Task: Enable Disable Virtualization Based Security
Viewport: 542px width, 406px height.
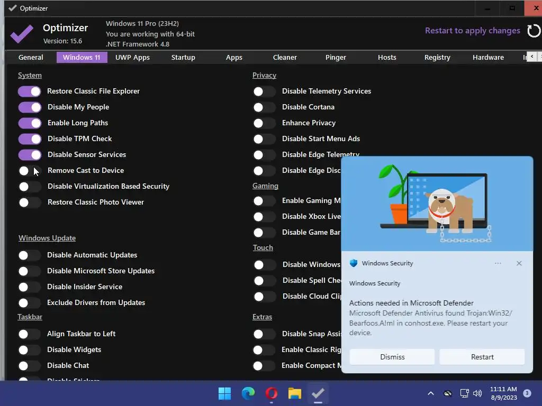Action: [x=30, y=187]
